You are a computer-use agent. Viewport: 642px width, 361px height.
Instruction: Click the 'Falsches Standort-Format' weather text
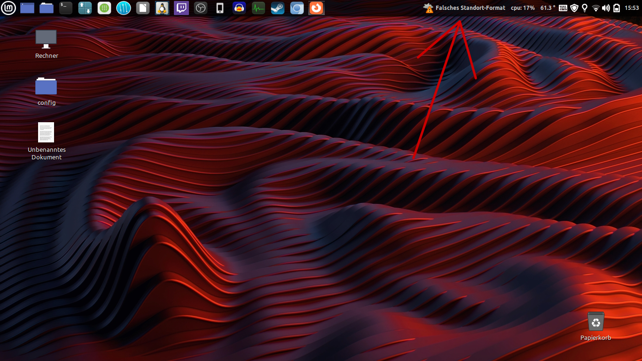470,8
